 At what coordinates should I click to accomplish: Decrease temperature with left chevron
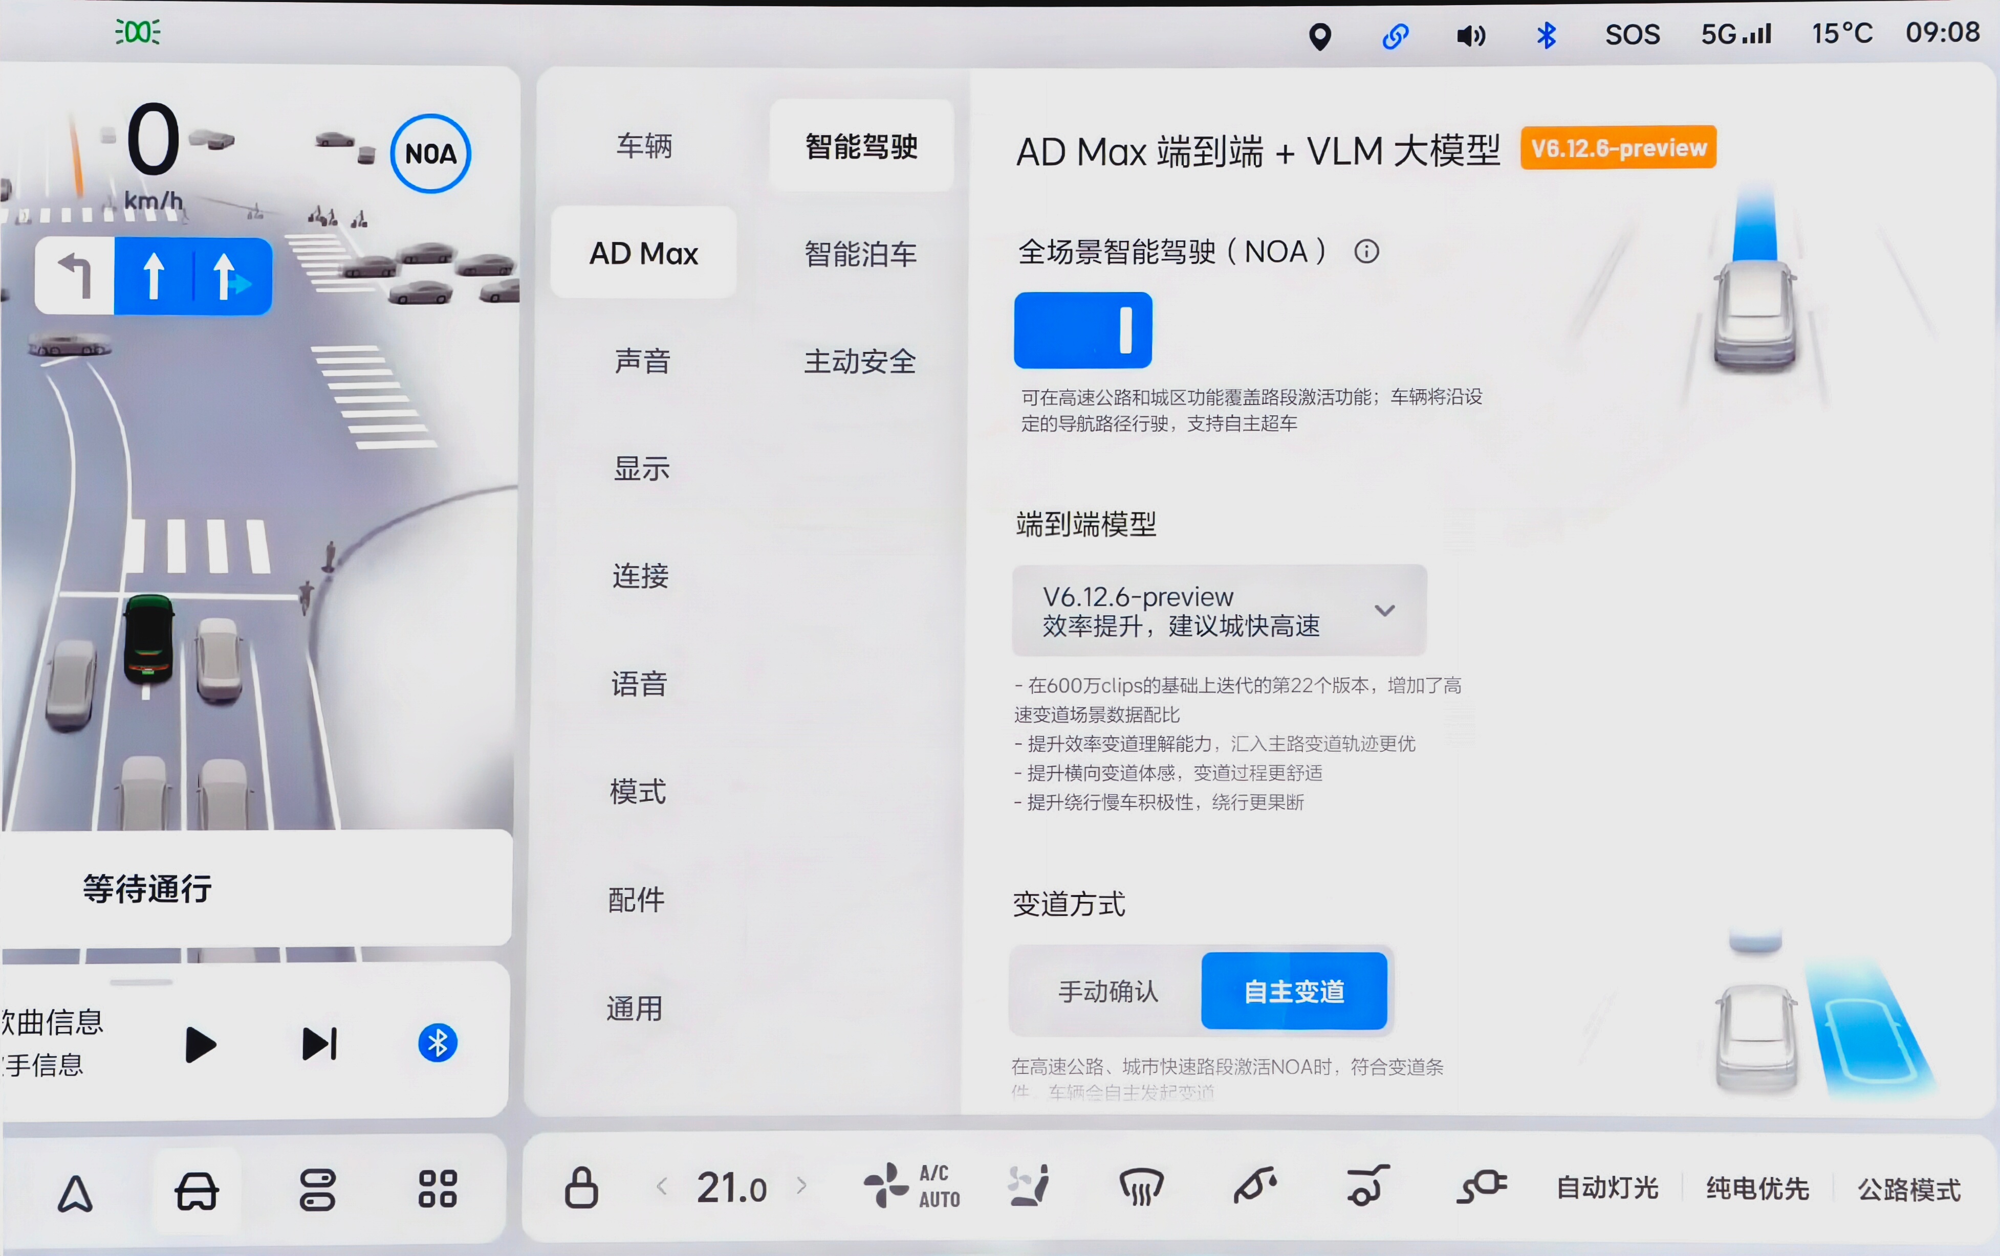pos(662,1186)
